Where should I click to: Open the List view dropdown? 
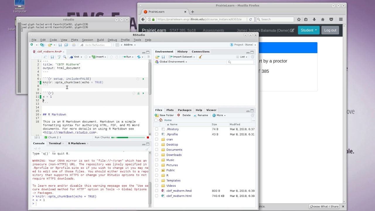[x=242, y=57]
